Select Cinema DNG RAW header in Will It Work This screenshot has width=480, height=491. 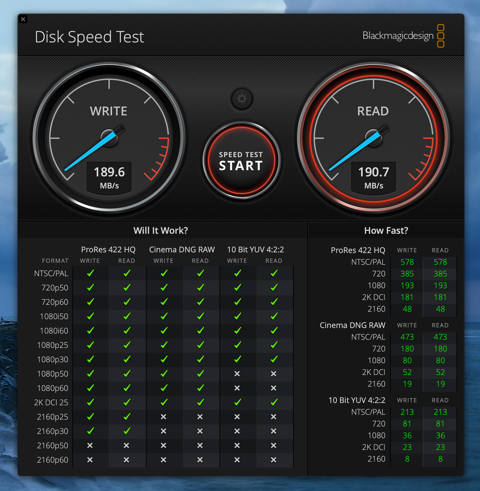pyautogui.click(x=182, y=249)
